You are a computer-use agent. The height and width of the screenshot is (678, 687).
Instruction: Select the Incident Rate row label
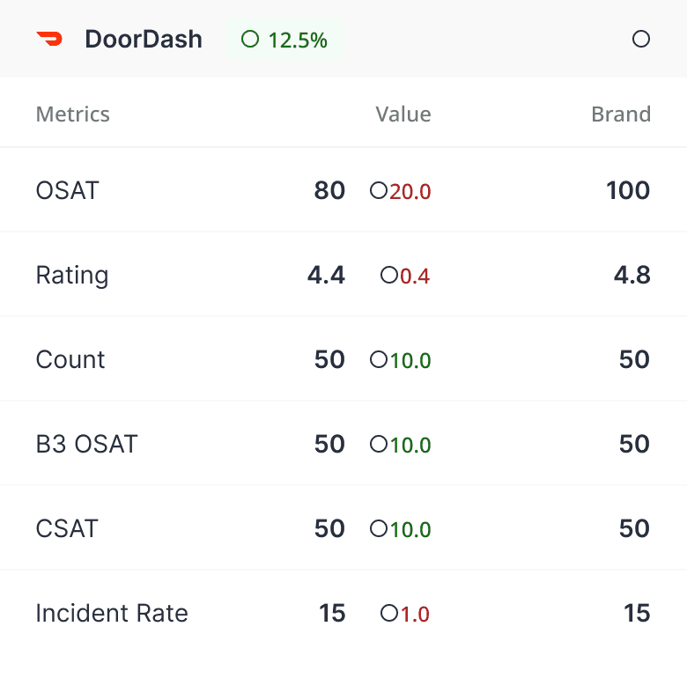point(112,614)
